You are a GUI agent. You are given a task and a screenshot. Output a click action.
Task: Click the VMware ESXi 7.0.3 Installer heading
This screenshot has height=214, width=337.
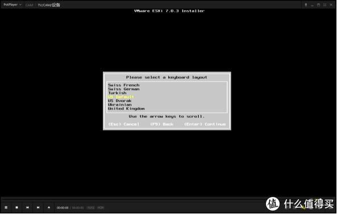(x=169, y=11)
